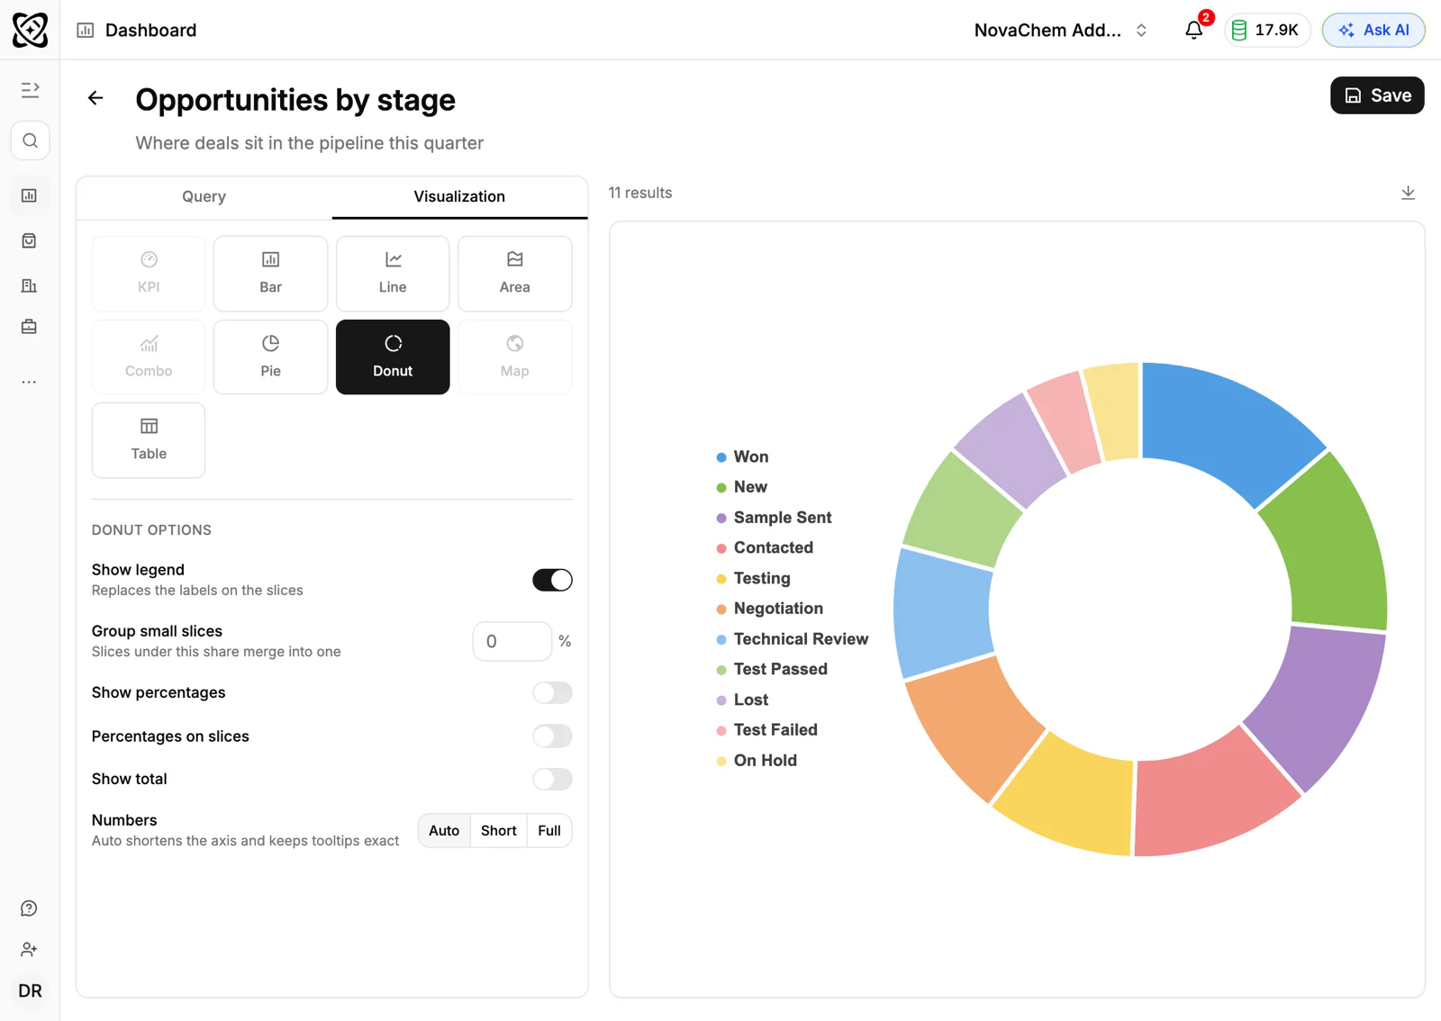
Task: Open the shopping bag icon in sidebar
Action: click(30, 240)
